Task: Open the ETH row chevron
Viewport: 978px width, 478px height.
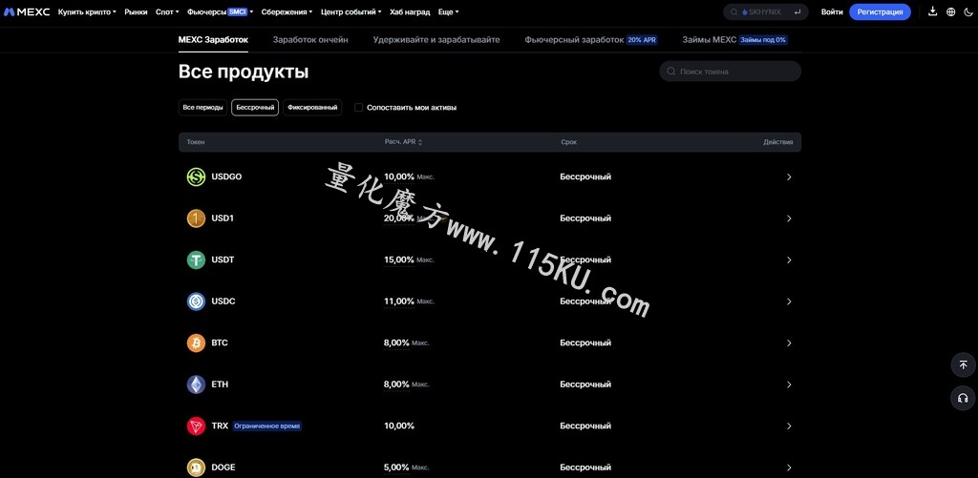Action: pos(789,384)
